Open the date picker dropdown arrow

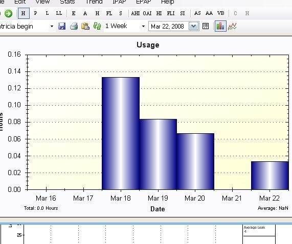(193, 26)
